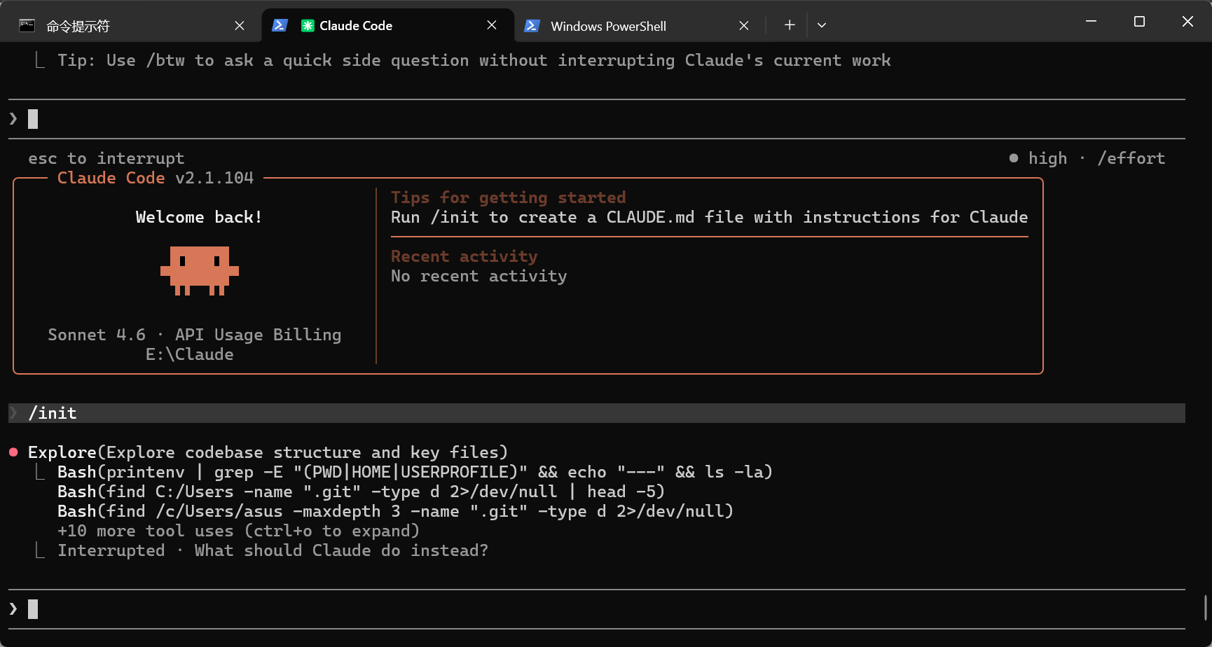Viewport: 1212px width, 647px height.
Task: Click the orange Claude mascot pixel art
Action: (x=200, y=270)
